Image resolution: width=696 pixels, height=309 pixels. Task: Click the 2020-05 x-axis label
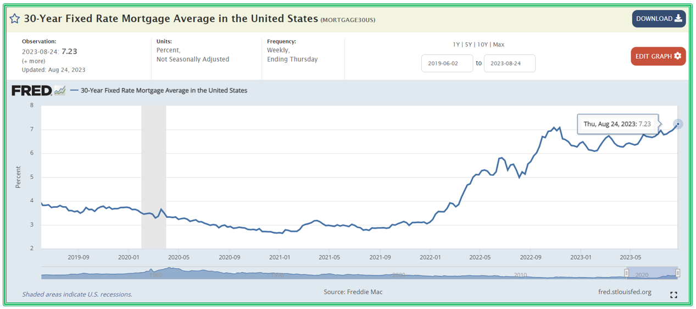179,257
